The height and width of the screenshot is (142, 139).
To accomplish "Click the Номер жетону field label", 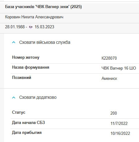I will tap(26, 57).
